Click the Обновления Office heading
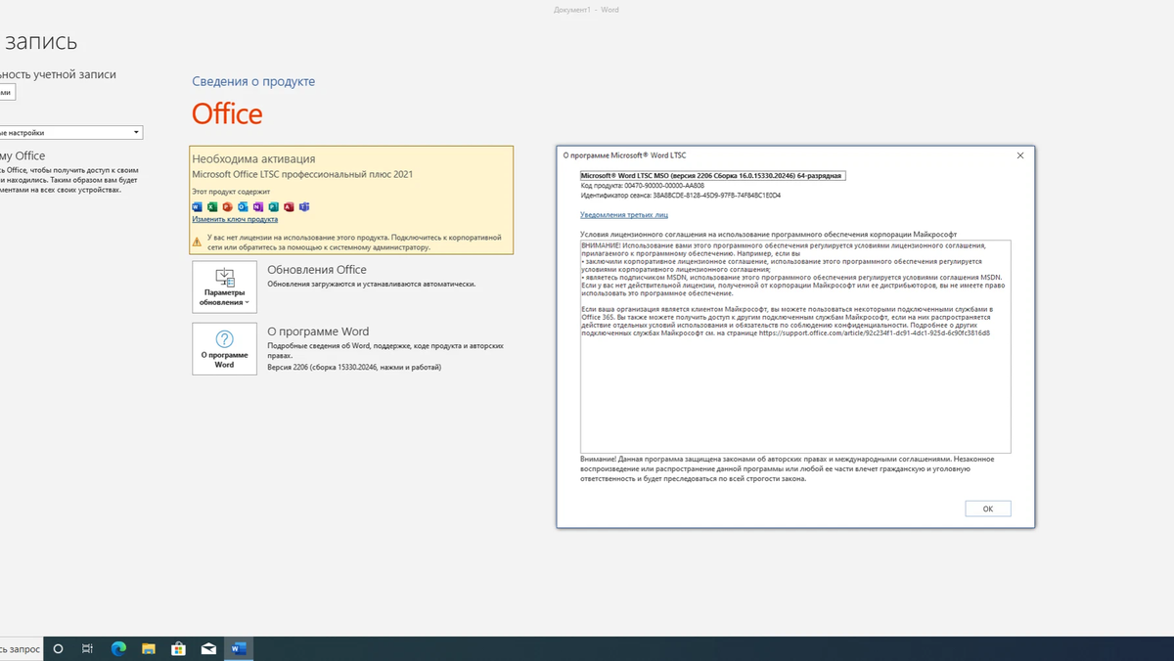 pos(317,270)
